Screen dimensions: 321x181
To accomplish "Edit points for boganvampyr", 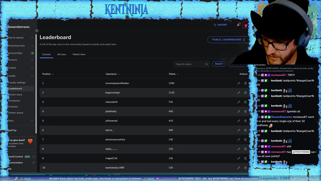I will click(x=239, y=93).
